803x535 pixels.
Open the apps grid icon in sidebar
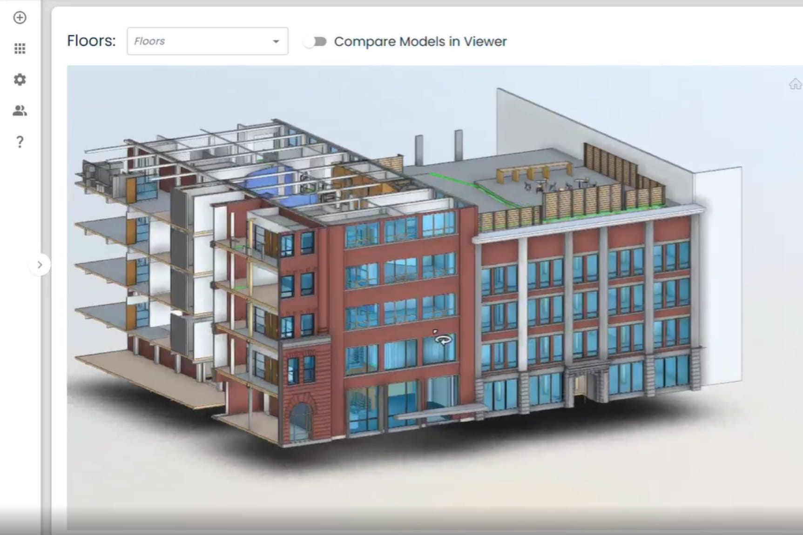[x=20, y=49]
